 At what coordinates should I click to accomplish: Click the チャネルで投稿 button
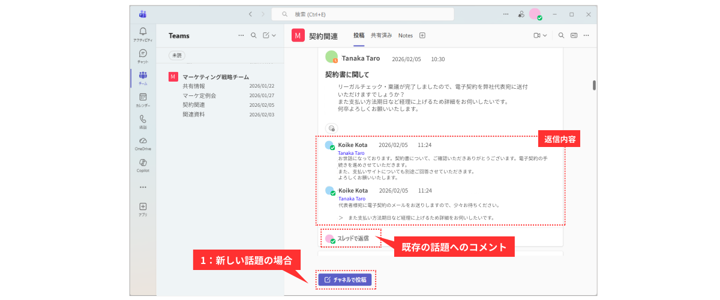click(x=345, y=280)
